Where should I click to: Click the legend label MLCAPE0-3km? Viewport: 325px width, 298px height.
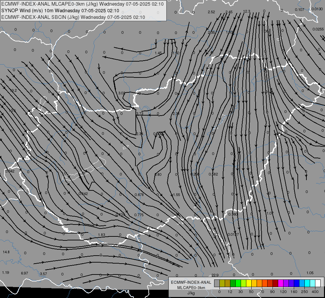191,288
